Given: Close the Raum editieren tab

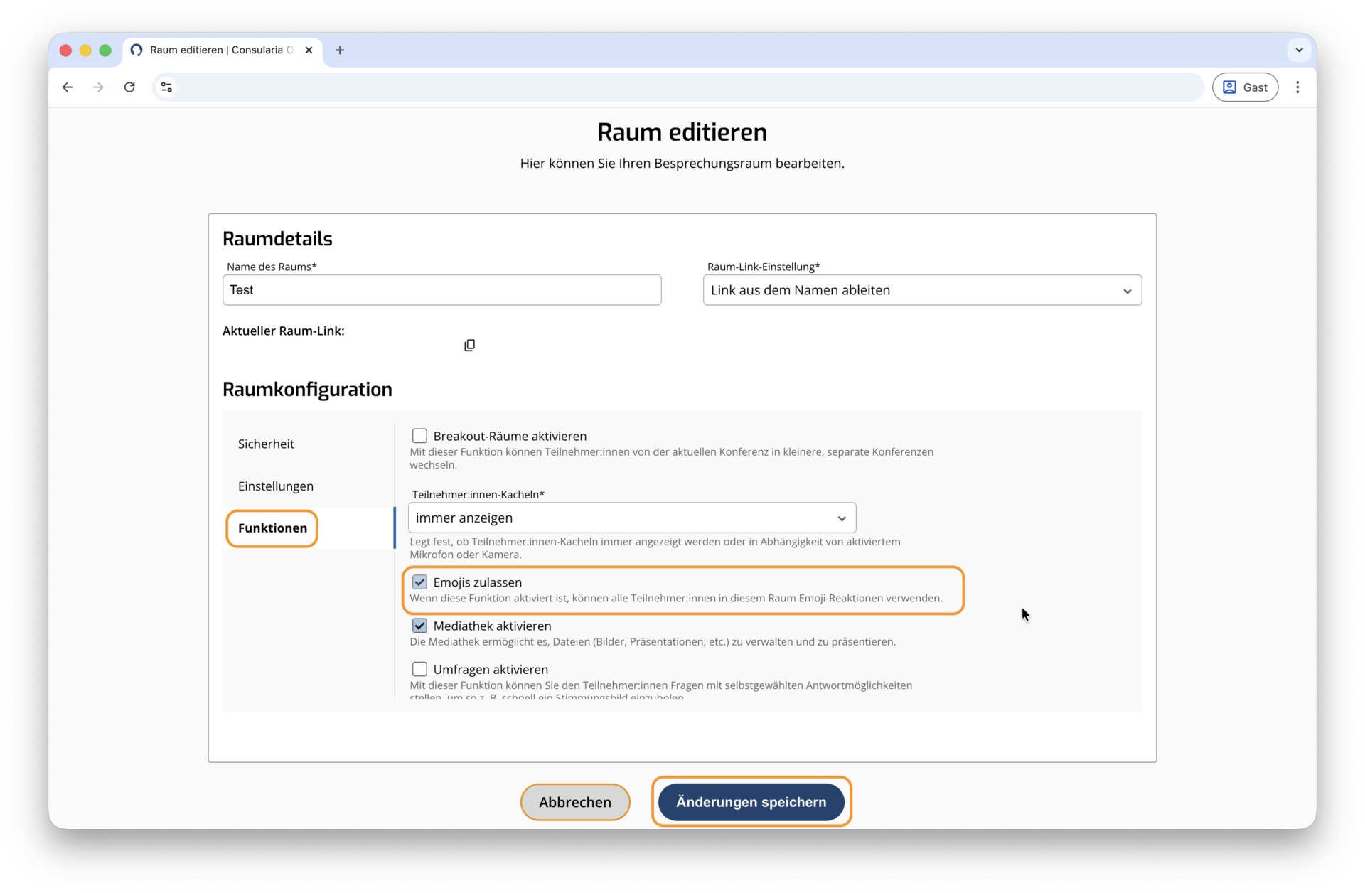Looking at the screenshot, I should (x=309, y=50).
